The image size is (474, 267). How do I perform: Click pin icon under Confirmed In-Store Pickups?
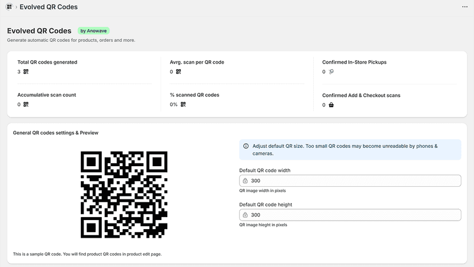(331, 72)
